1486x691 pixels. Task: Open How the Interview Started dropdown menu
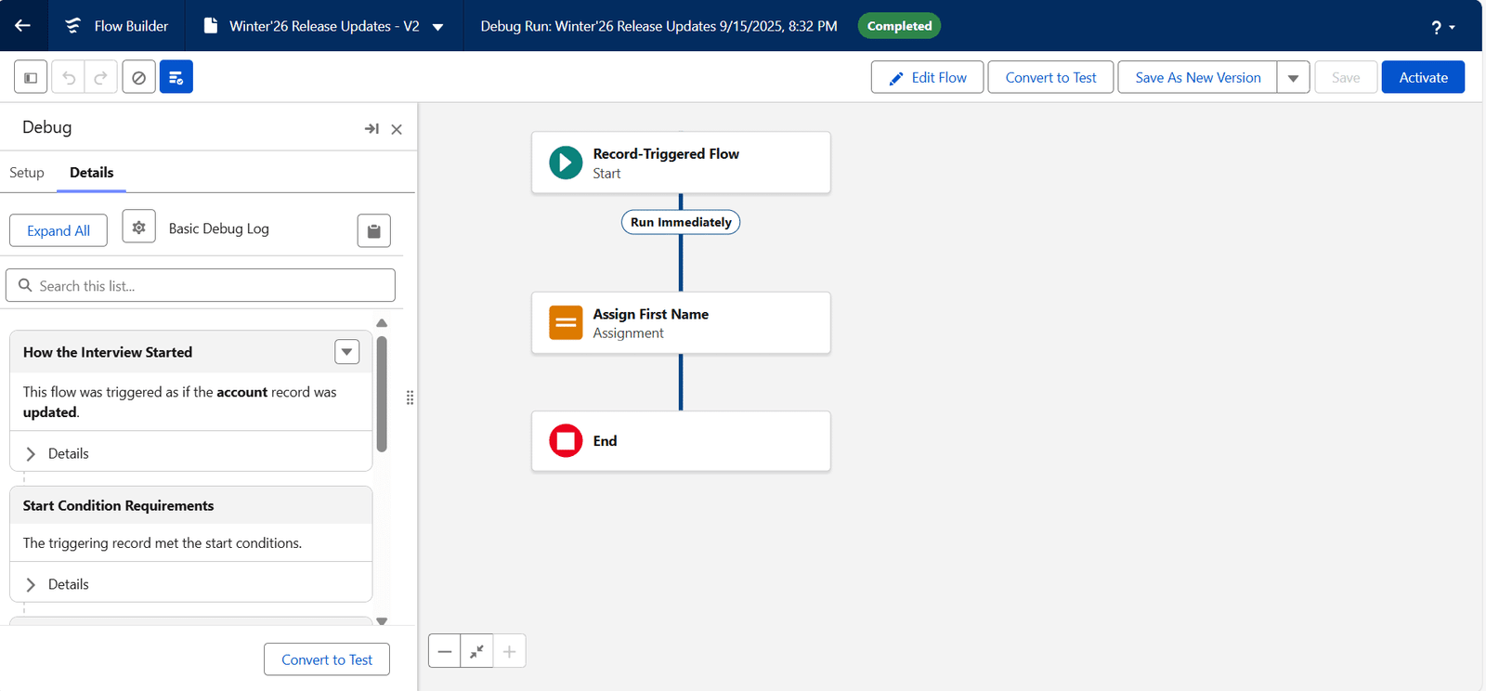pyautogui.click(x=346, y=352)
